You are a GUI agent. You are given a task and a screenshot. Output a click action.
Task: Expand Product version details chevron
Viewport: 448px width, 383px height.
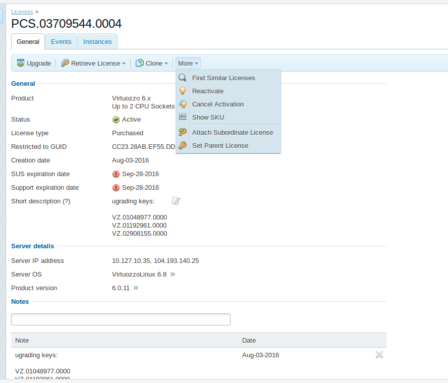tap(136, 288)
